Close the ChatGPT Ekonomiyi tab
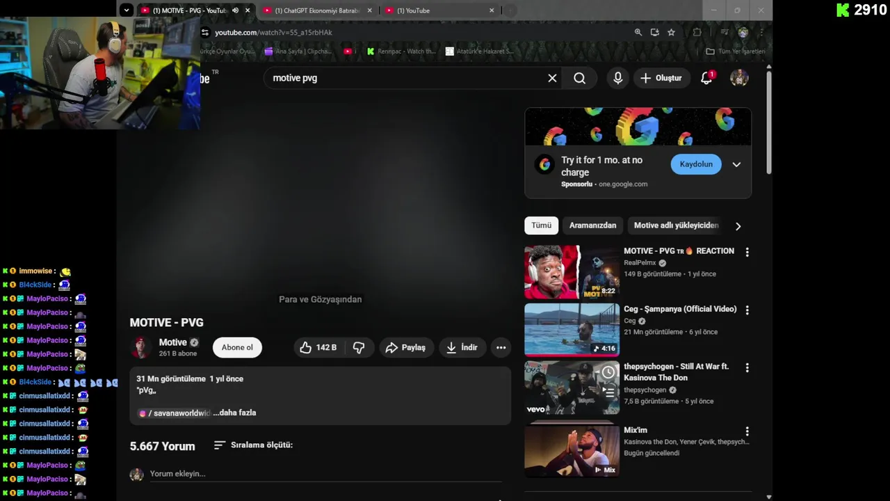The image size is (890, 501). click(369, 10)
